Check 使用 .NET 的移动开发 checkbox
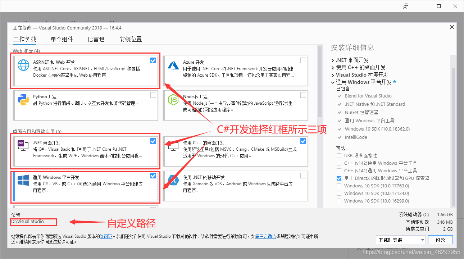Image resolution: width=464 pixels, height=259 pixels. pos(303,176)
